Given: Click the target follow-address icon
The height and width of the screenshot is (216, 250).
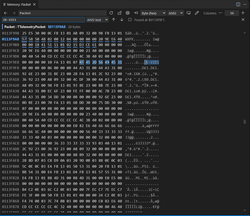Looking at the screenshot, I should [128, 13].
